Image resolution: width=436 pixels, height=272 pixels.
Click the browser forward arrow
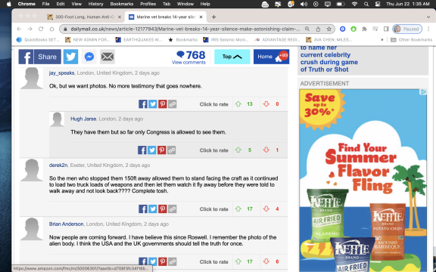click(x=30, y=29)
